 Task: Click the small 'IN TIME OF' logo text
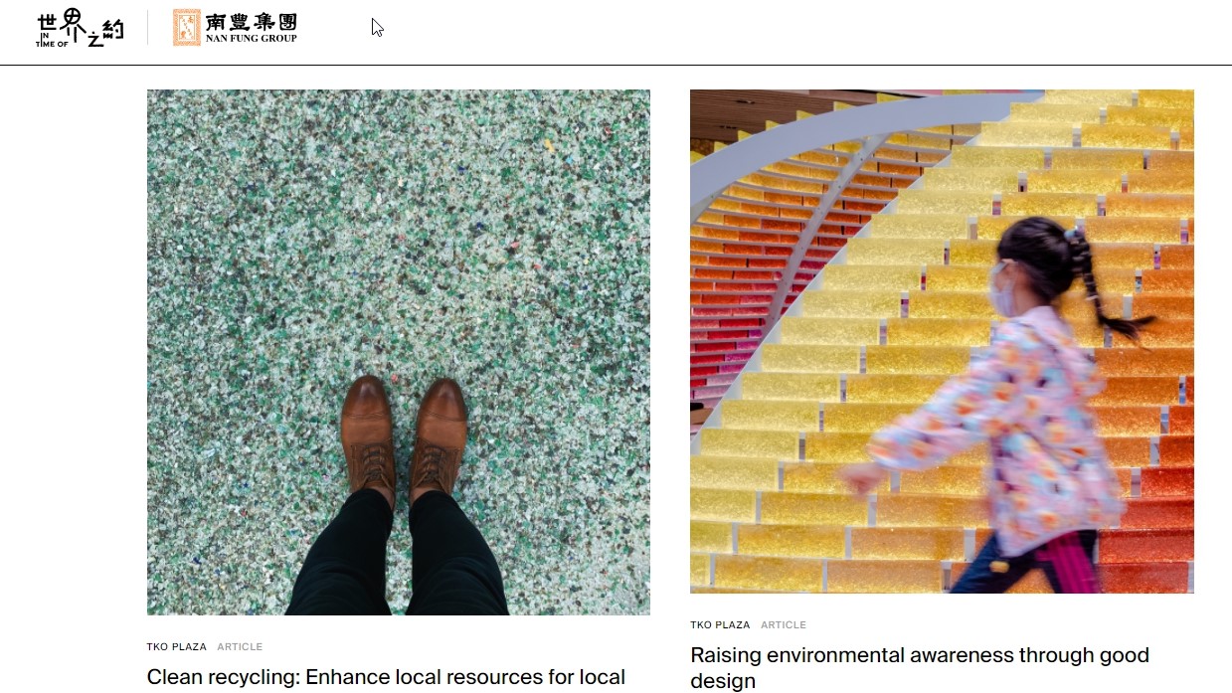[51, 39]
